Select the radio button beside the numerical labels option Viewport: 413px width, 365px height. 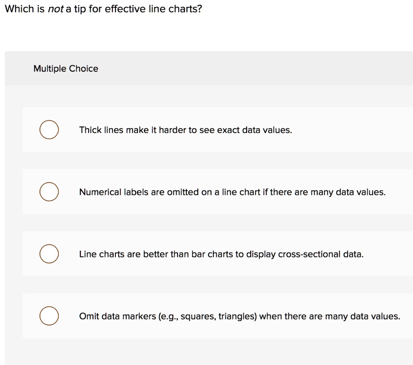click(x=49, y=192)
